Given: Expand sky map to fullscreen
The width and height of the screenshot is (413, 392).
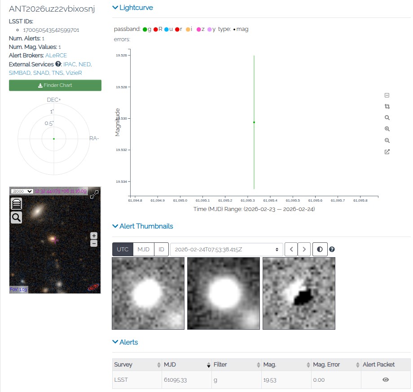Looking at the screenshot, I should [x=94, y=195].
